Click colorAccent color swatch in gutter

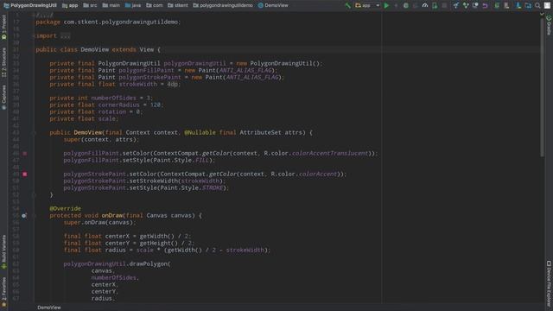point(25,175)
